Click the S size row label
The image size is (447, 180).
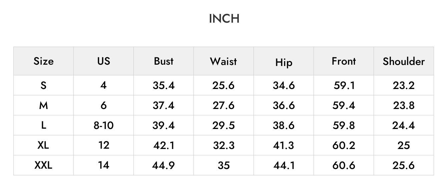click(x=43, y=85)
